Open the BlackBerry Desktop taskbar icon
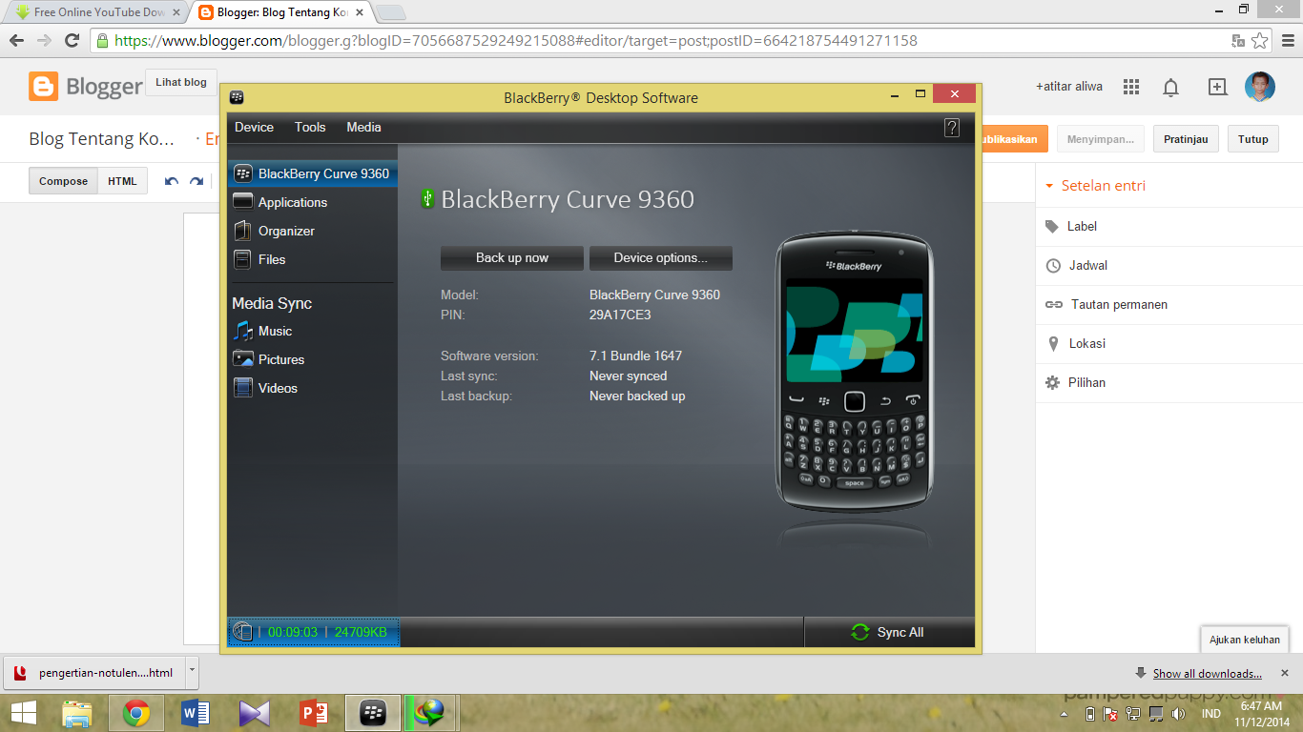The width and height of the screenshot is (1303, 732). 372,712
